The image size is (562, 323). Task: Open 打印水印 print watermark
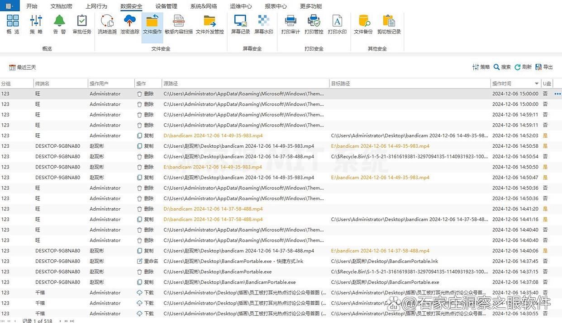[337, 24]
